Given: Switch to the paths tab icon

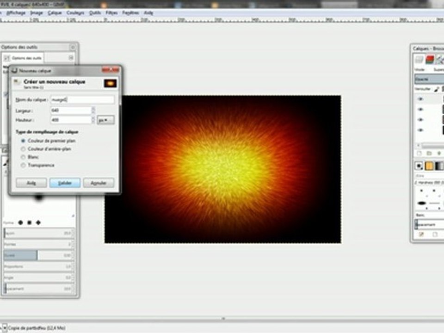Looking at the screenshot, I should tap(440, 60).
